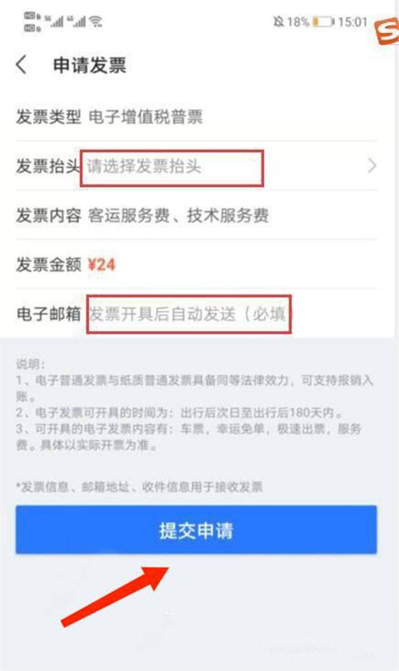
Task: Submit the application with 提交申请
Action: (x=196, y=530)
